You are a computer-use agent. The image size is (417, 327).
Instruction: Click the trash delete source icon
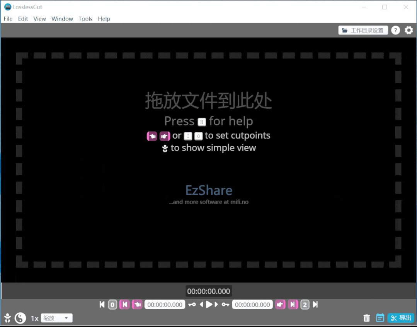coord(367,318)
